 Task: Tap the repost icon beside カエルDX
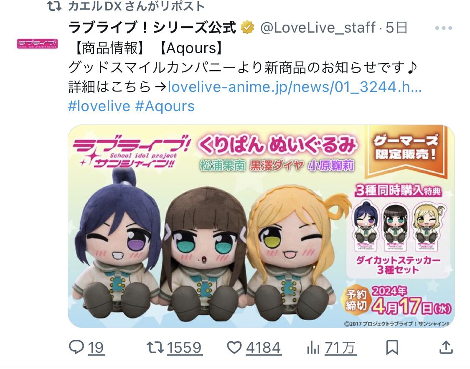54,6
